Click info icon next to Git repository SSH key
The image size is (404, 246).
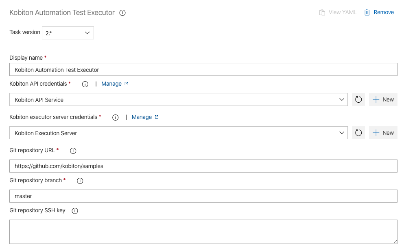coord(75,211)
